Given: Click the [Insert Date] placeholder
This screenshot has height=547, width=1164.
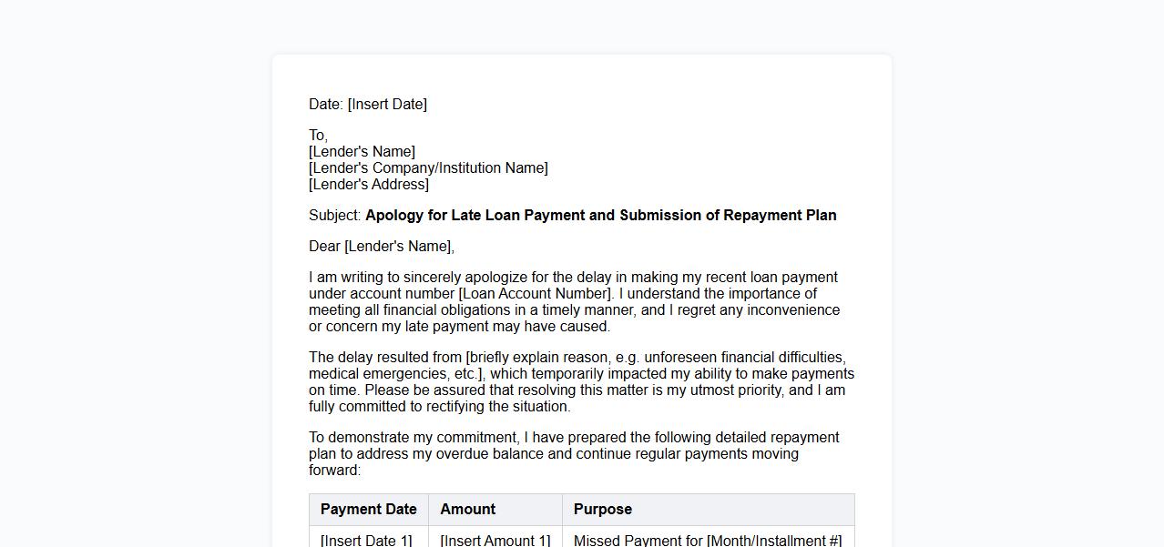Looking at the screenshot, I should coord(387,105).
